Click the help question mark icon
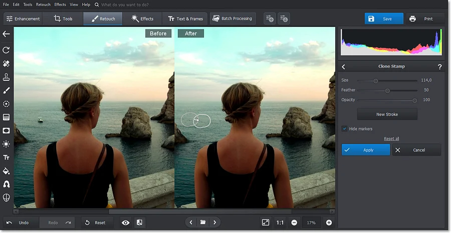This screenshot has height=233, width=451. click(x=439, y=66)
